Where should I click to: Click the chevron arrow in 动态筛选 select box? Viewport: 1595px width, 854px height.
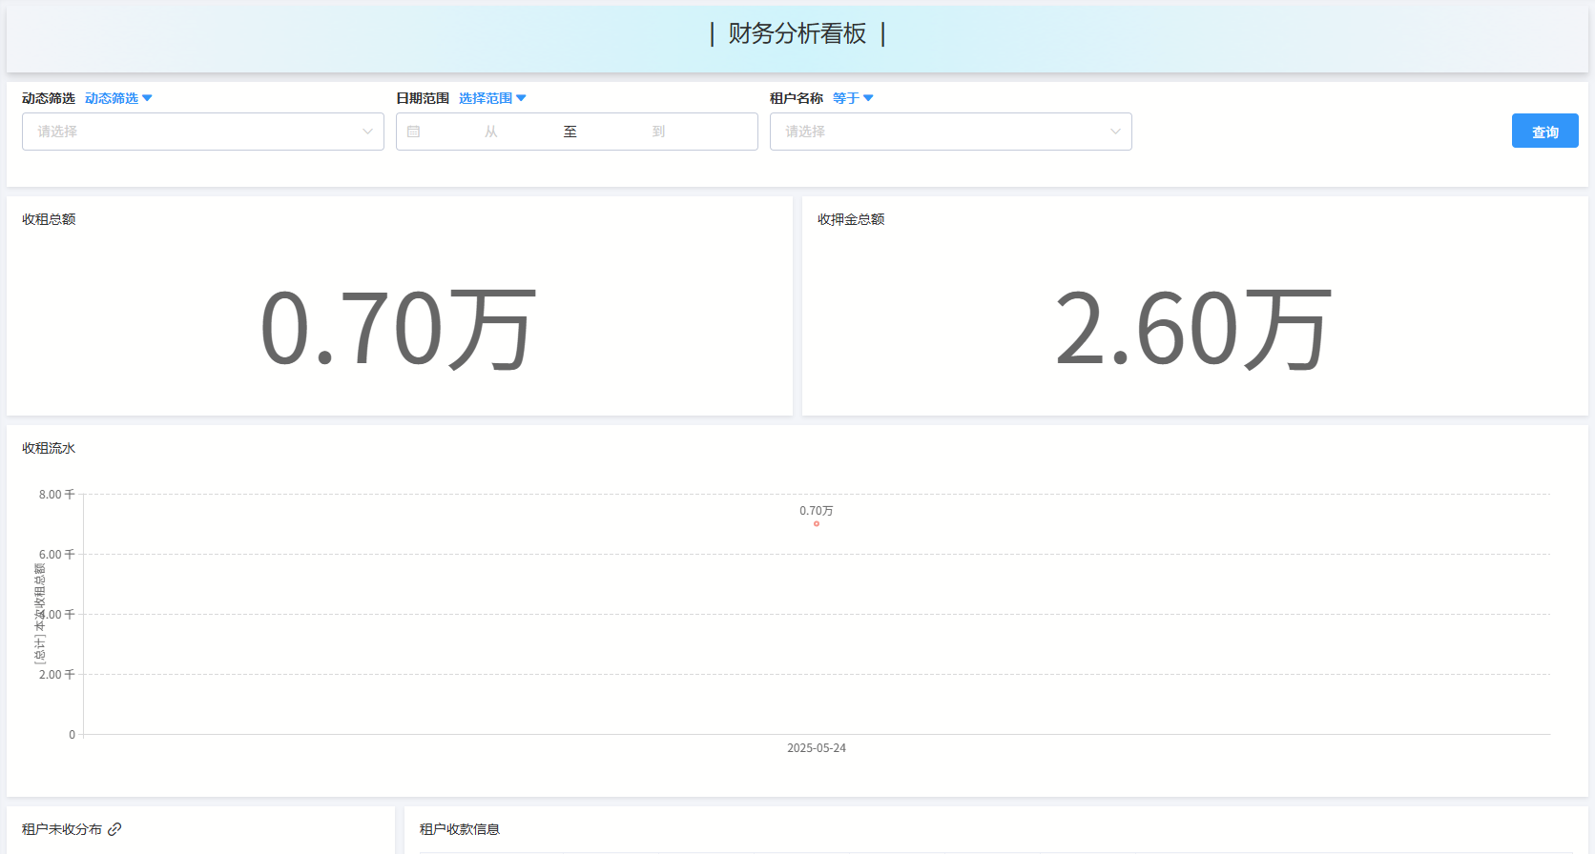click(x=367, y=132)
